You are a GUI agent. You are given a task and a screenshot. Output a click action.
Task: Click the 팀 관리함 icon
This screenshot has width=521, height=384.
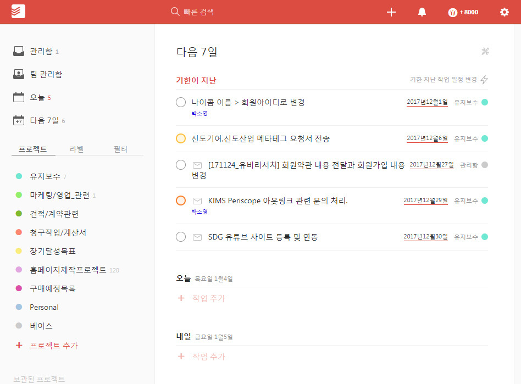[x=19, y=74]
